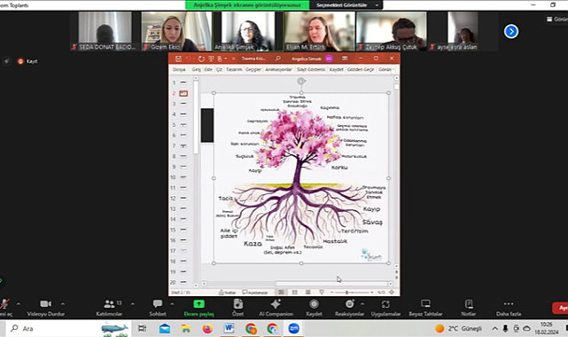Open the Sohbet chat panel

pyautogui.click(x=158, y=308)
